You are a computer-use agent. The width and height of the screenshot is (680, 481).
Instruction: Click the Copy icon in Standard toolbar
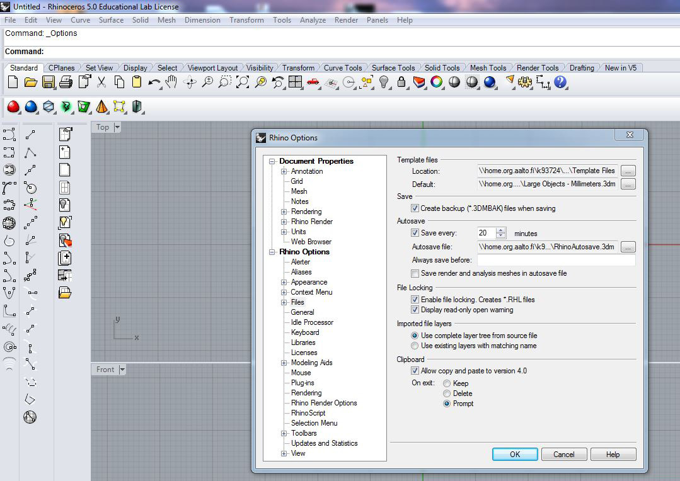(x=119, y=82)
